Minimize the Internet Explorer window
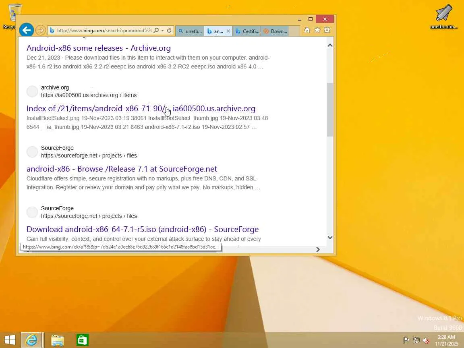 [x=300, y=19]
